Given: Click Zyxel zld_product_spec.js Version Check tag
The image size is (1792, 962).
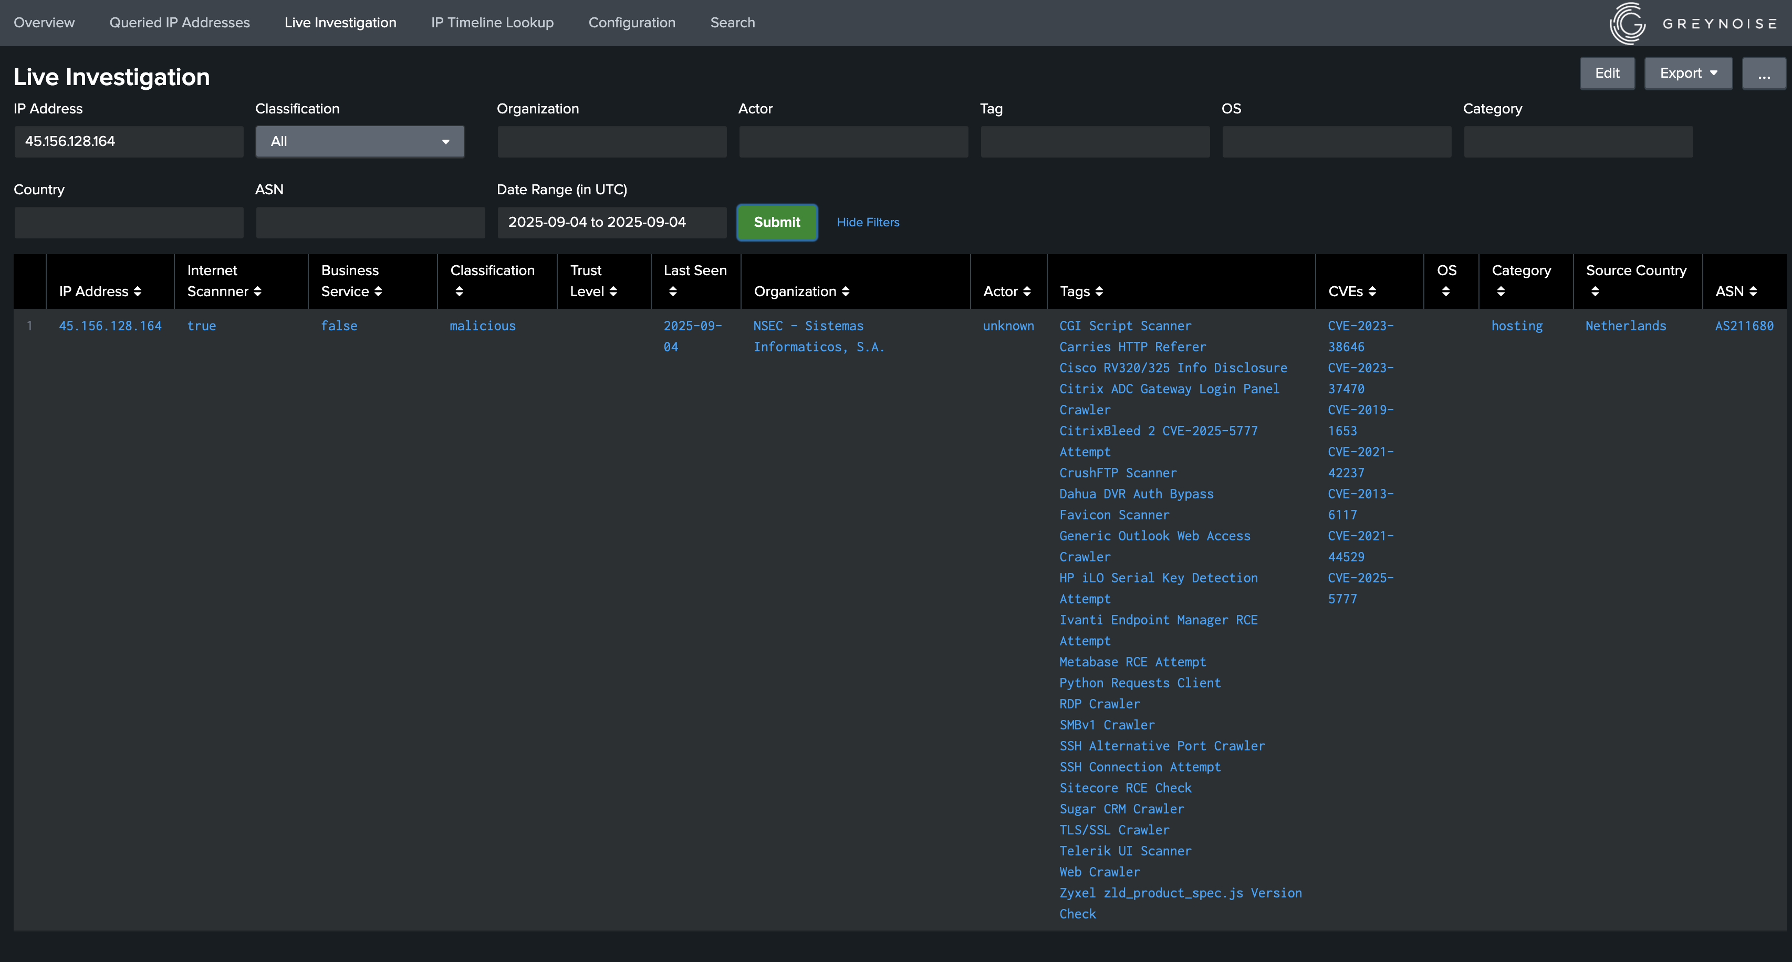Looking at the screenshot, I should click(1181, 903).
